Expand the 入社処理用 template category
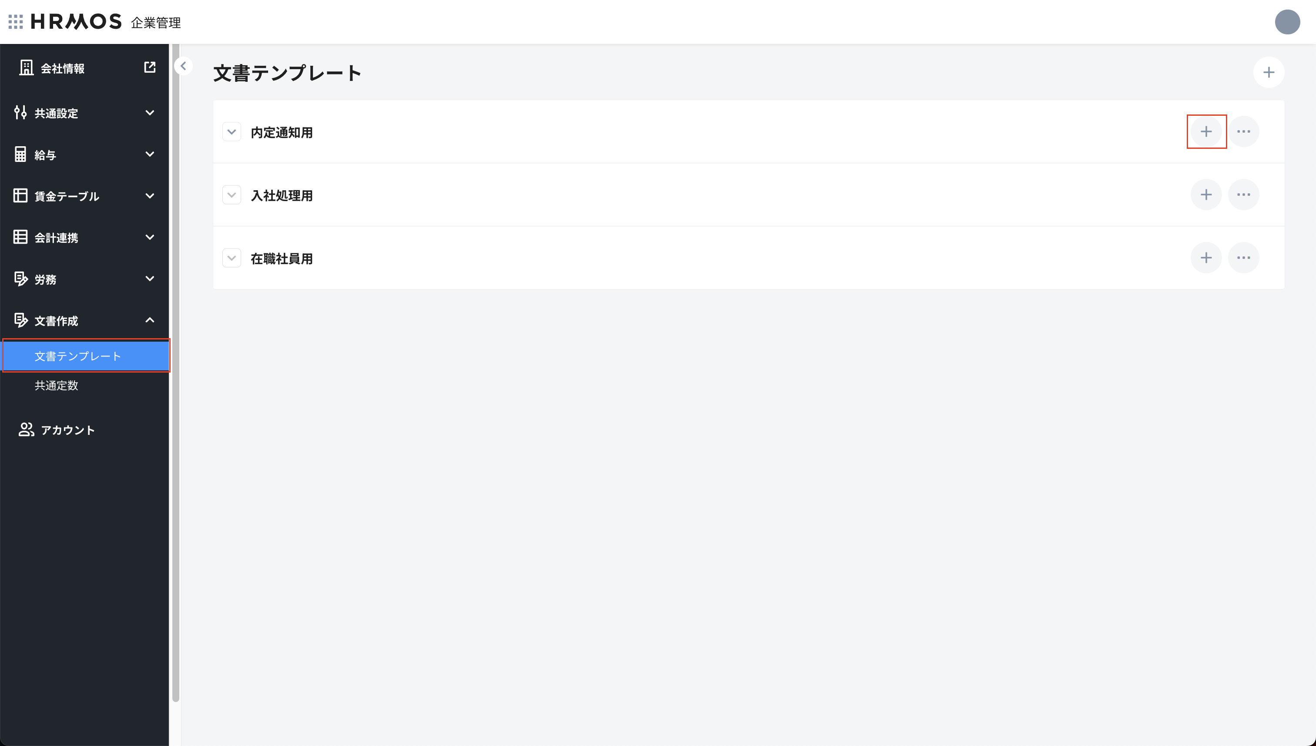Image resolution: width=1316 pixels, height=746 pixels. click(x=232, y=195)
